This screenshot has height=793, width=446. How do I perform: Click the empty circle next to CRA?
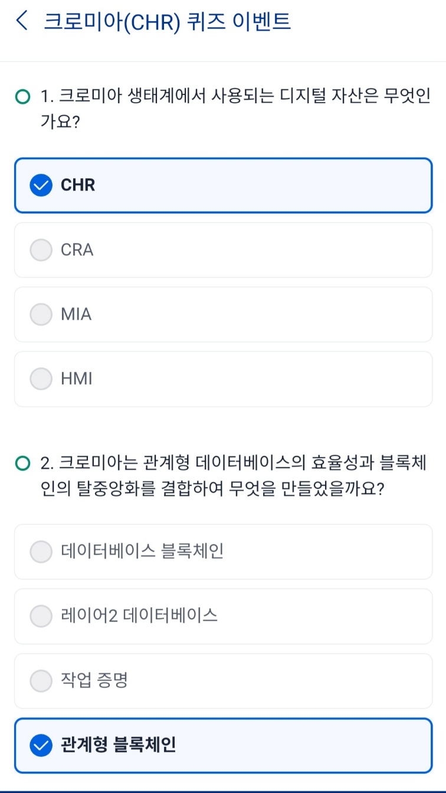pyautogui.click(x=41, y=250)
